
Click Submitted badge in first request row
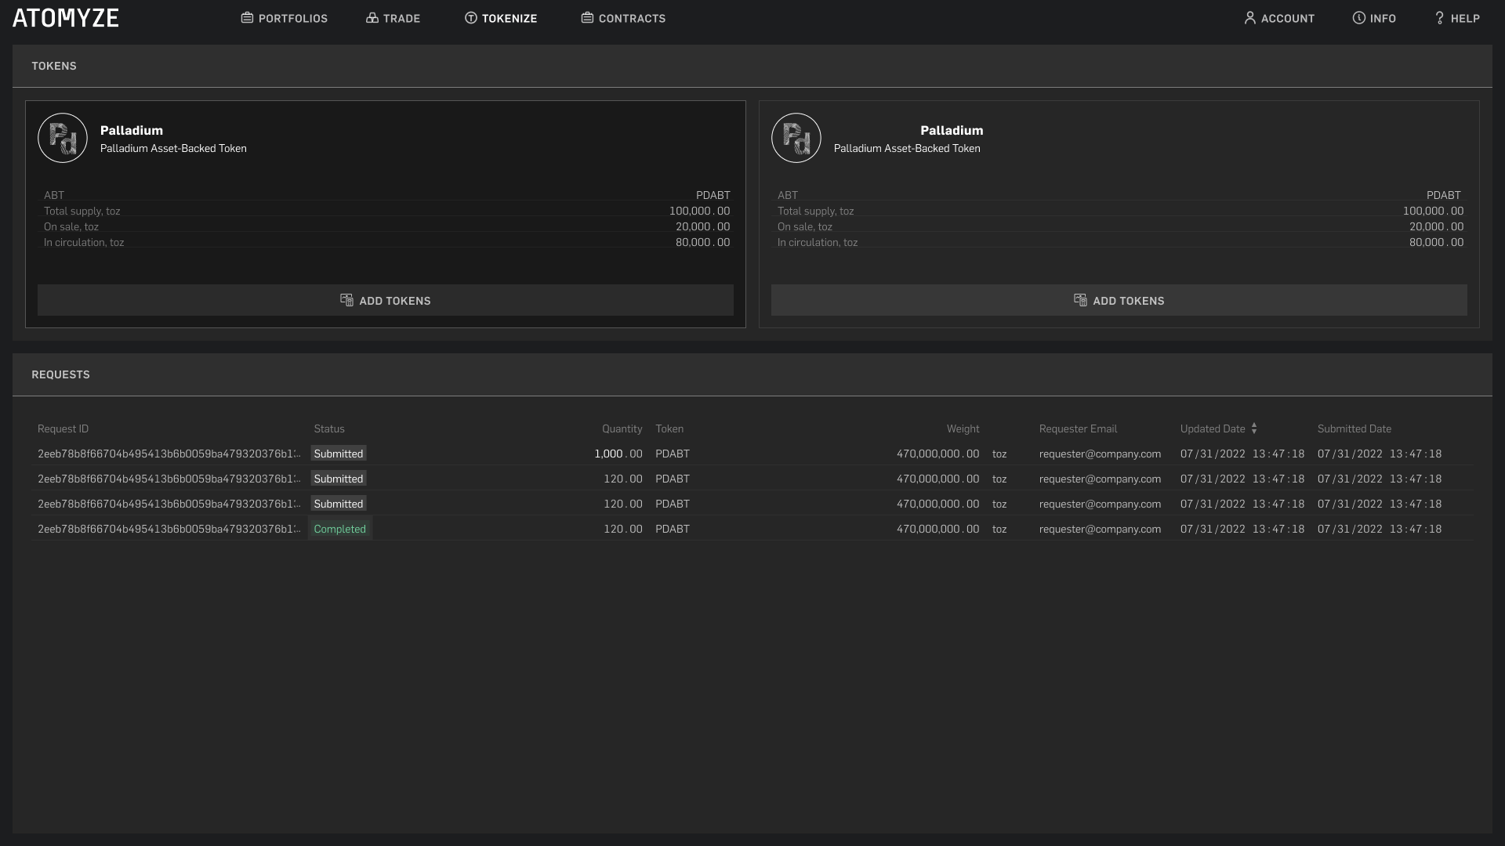coord(339,454)
